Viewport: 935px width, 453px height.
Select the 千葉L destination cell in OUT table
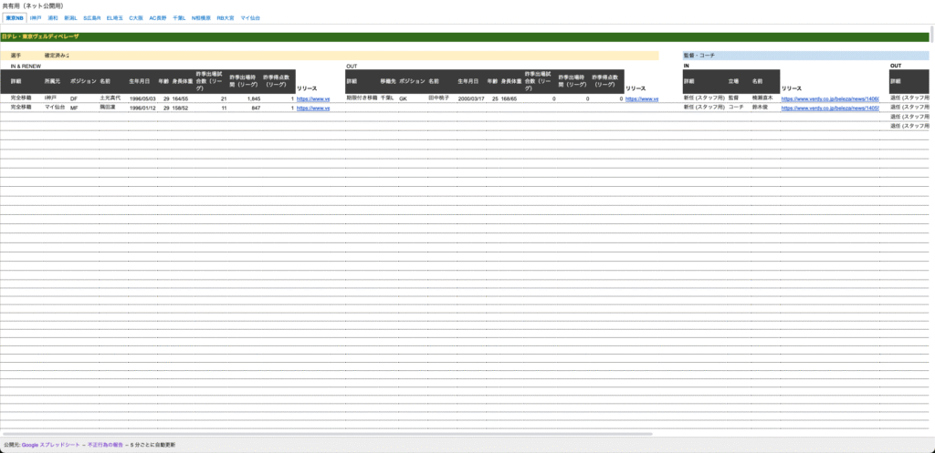(387, 98)
